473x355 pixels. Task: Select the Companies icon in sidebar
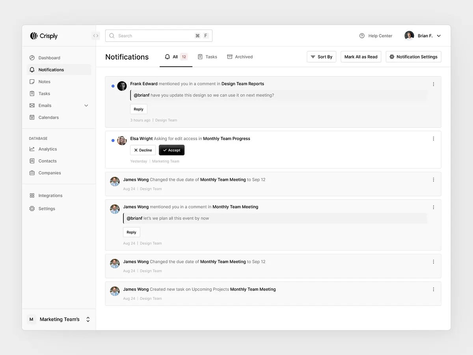(32, 173)
